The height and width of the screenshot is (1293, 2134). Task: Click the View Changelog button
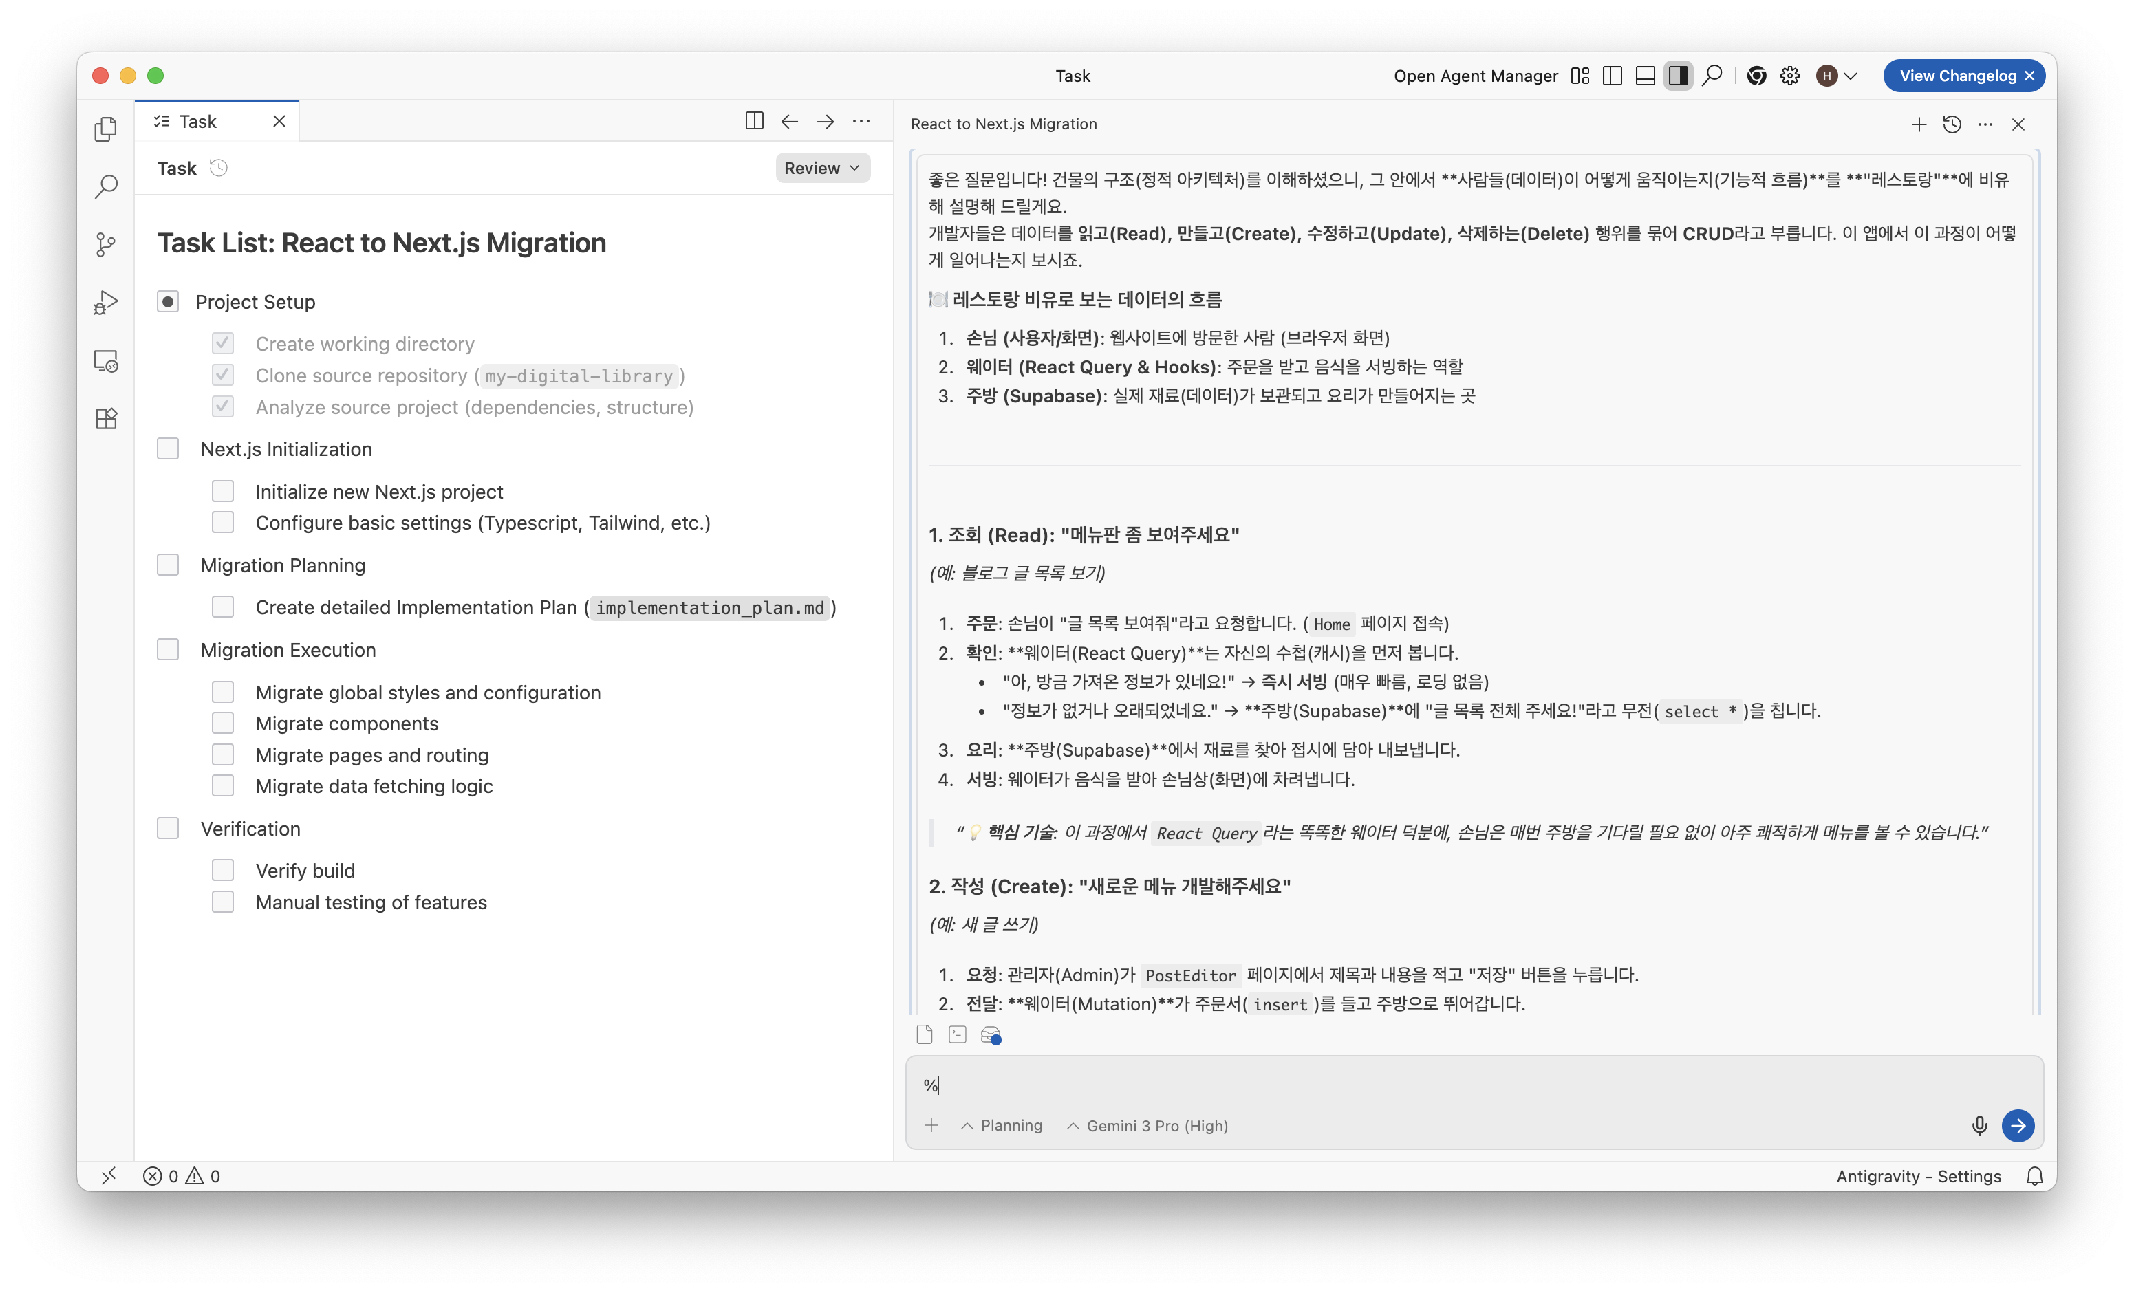coord(1957,76)
